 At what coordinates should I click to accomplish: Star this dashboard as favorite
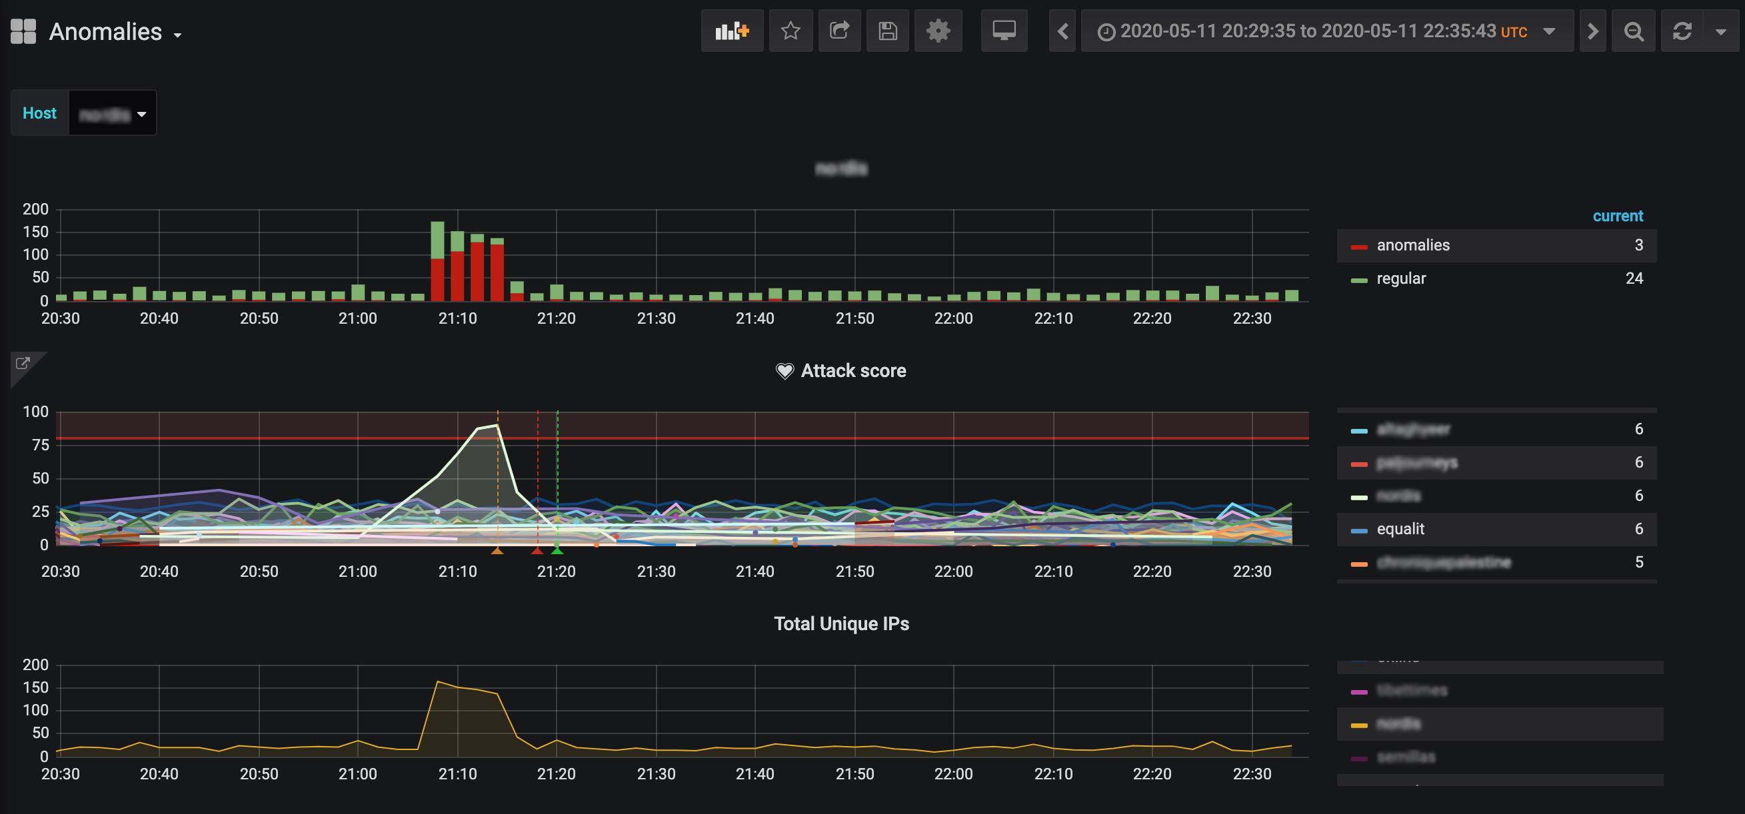coord(791,31)
